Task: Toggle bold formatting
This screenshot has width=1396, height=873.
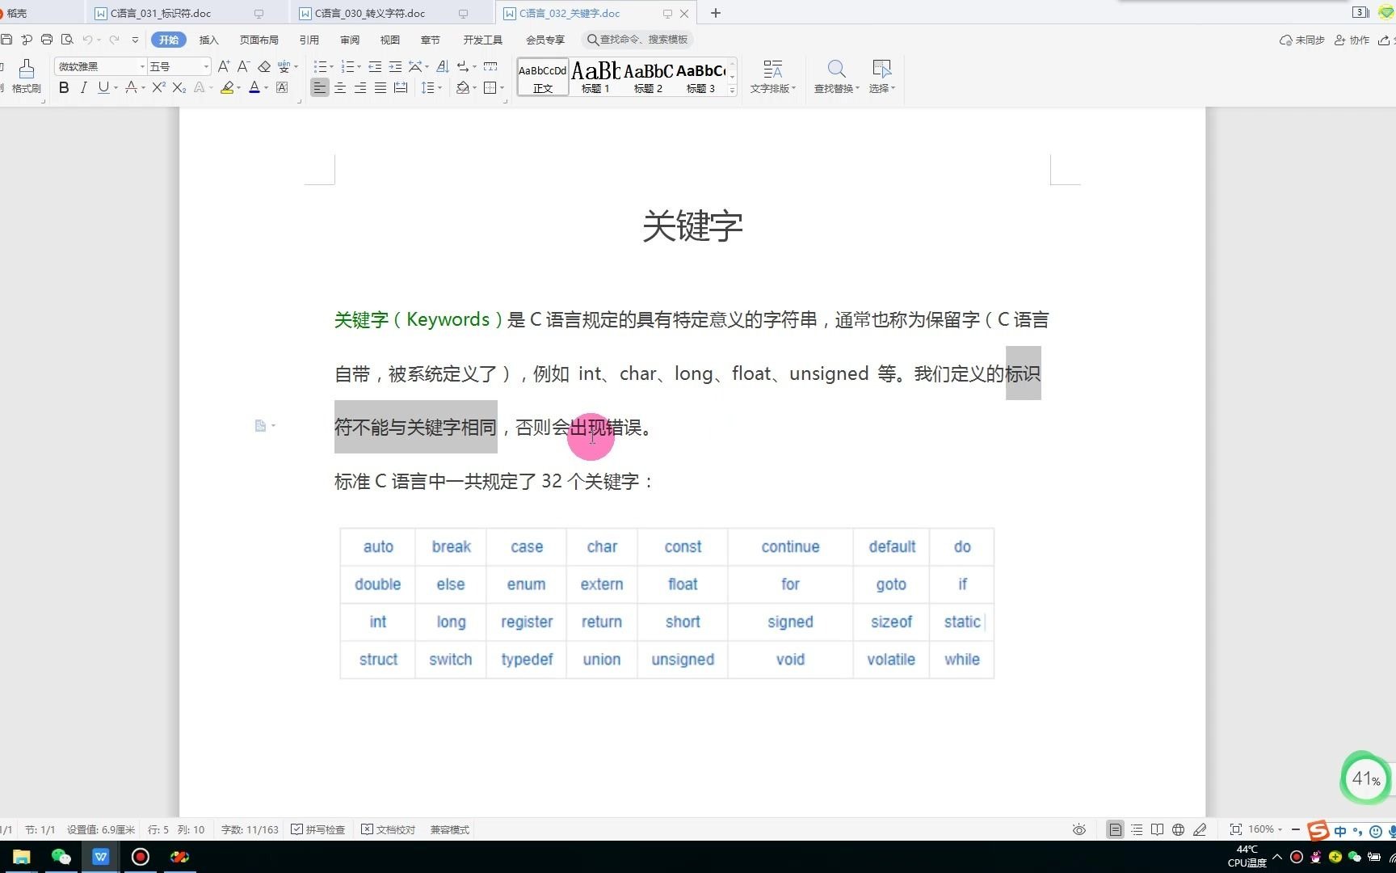Action: coord(64,87)
